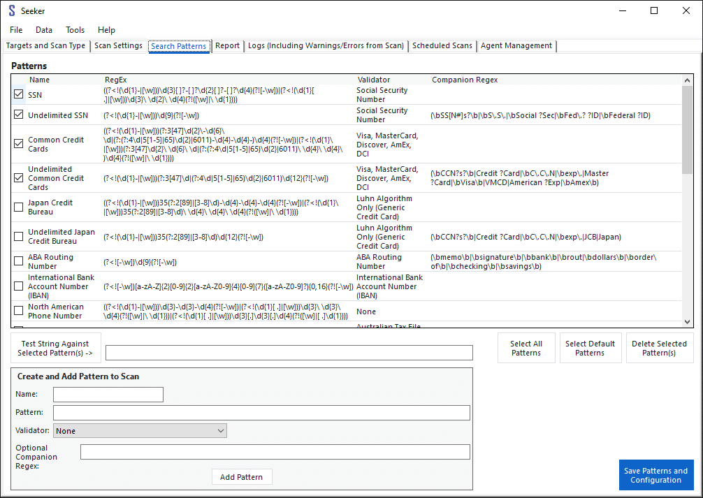Click the Name column header

click(39, 80)
